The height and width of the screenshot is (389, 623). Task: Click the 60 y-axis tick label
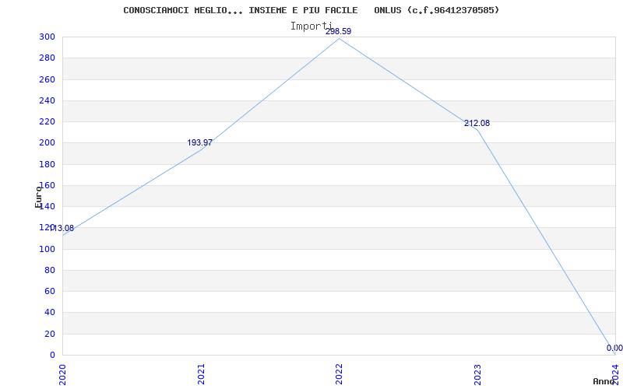pyautogui.click(x=49, y=291)
